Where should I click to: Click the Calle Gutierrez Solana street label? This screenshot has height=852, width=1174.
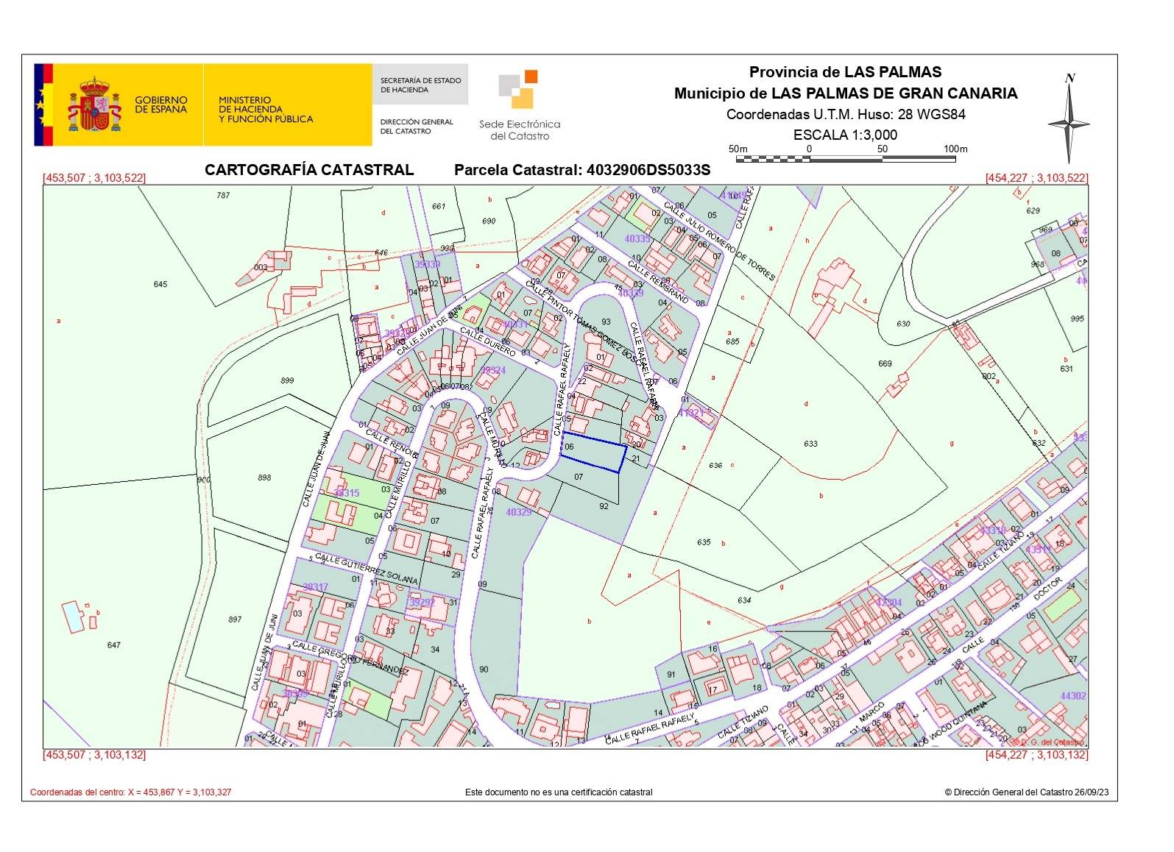point(365,569)
